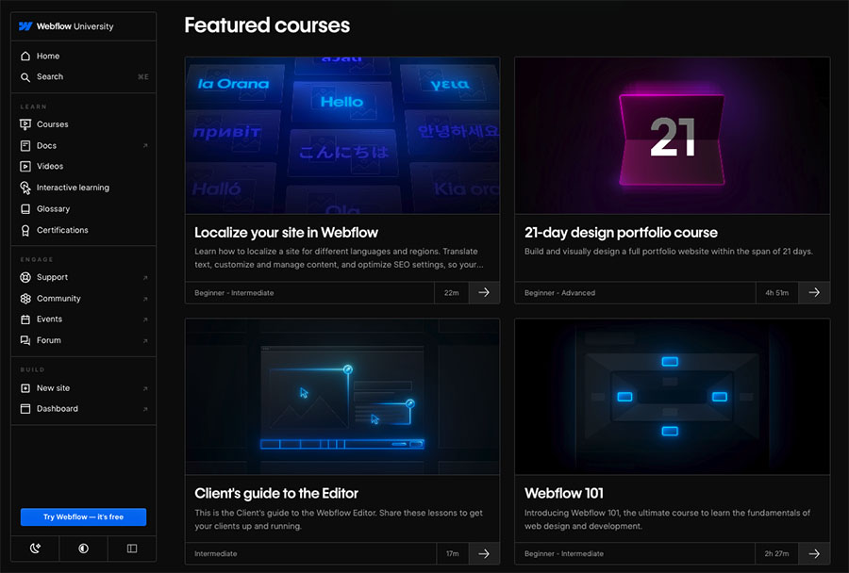Click the Webflow logo icon
The width and height of the screenshot is (849, 573).
(x=25, y=26)
